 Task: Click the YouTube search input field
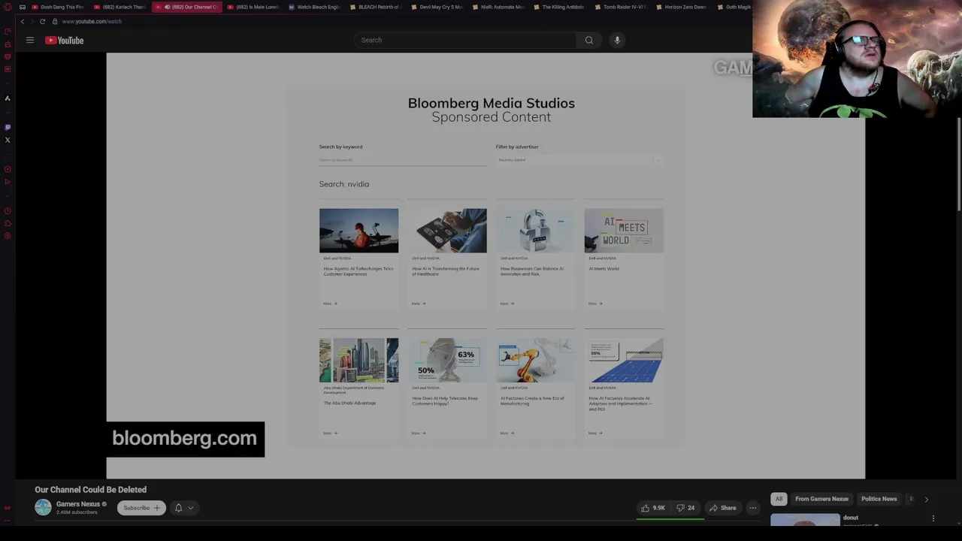coord(466,40)
